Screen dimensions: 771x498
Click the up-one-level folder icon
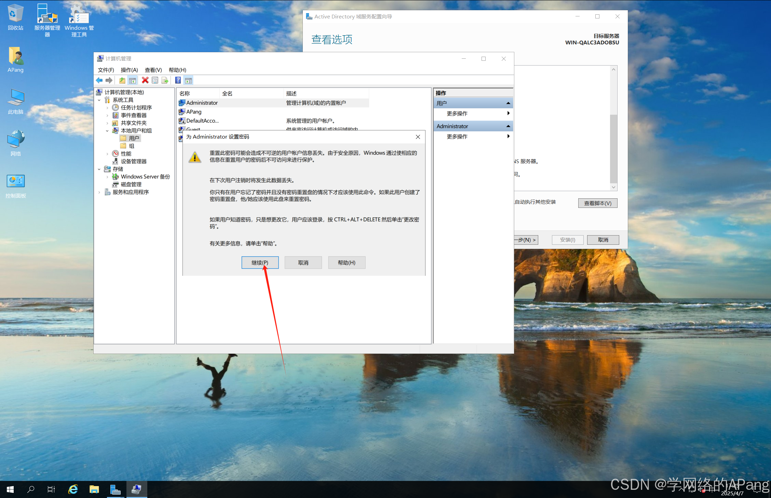coord(122,81)
